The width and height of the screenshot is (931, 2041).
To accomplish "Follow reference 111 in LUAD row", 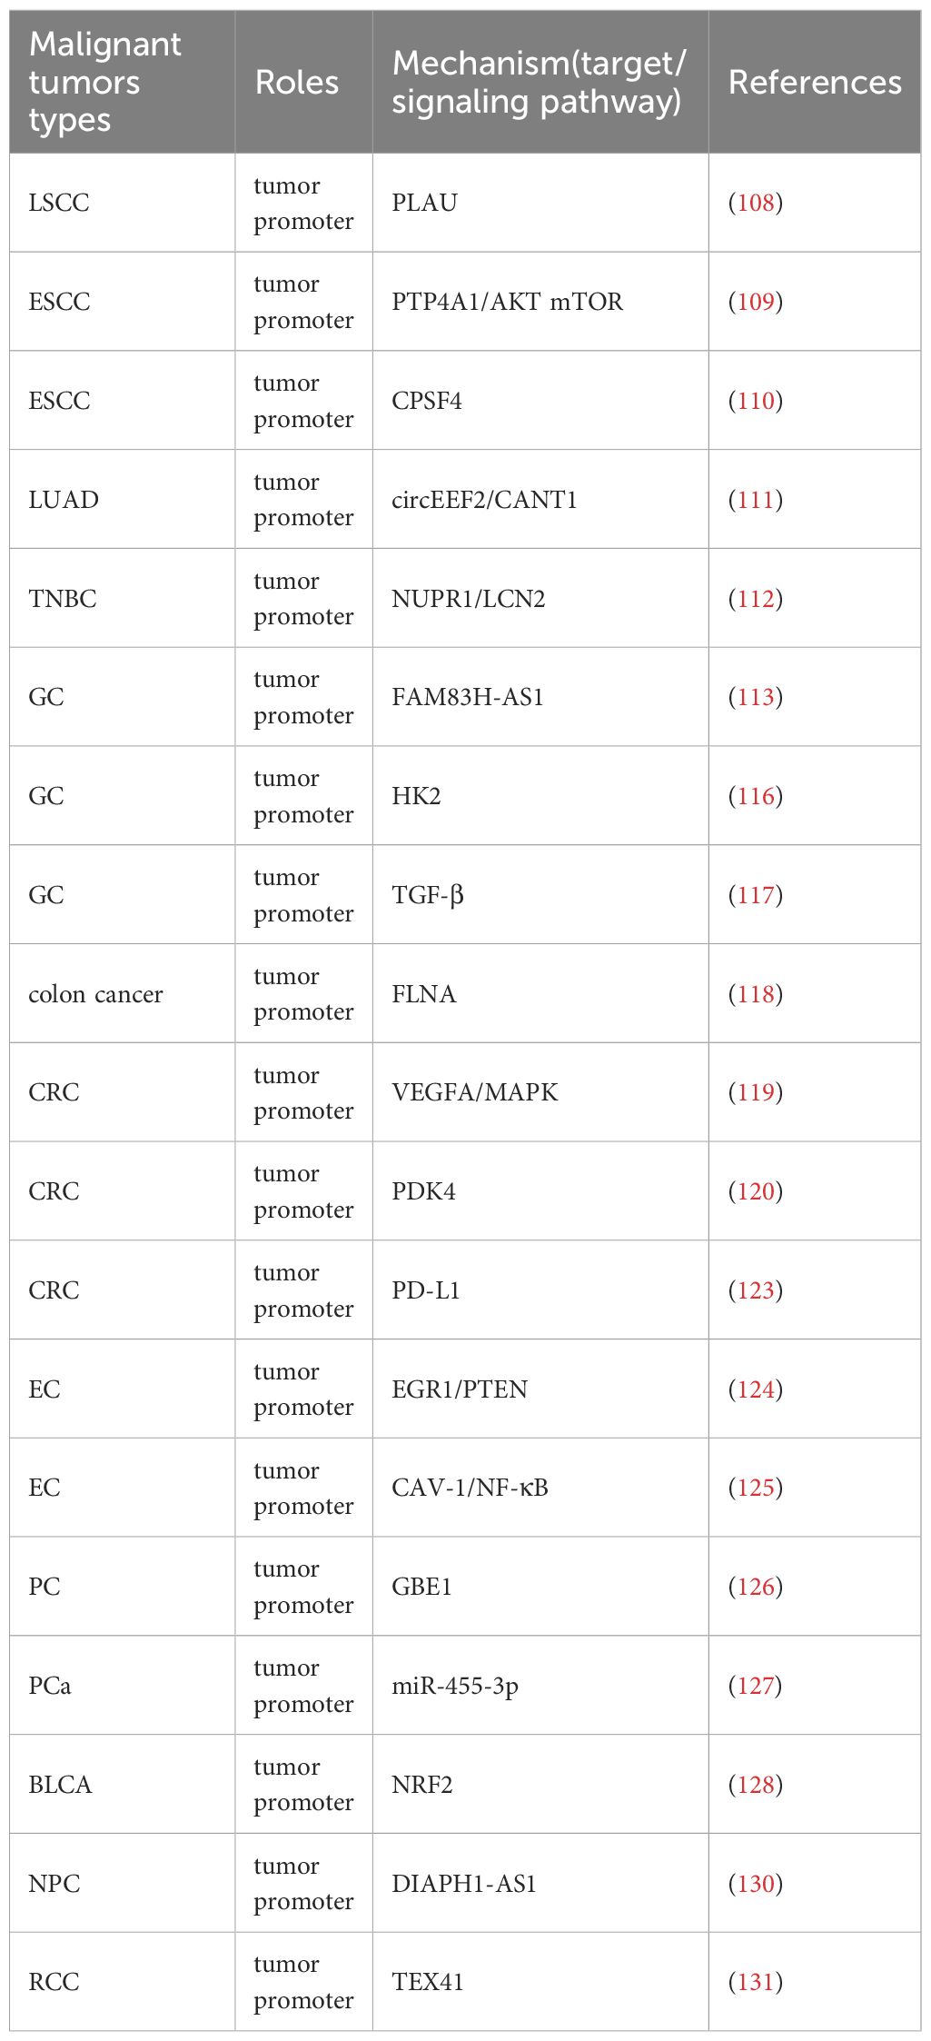I will pyautogui.click(x=755, y=500).
